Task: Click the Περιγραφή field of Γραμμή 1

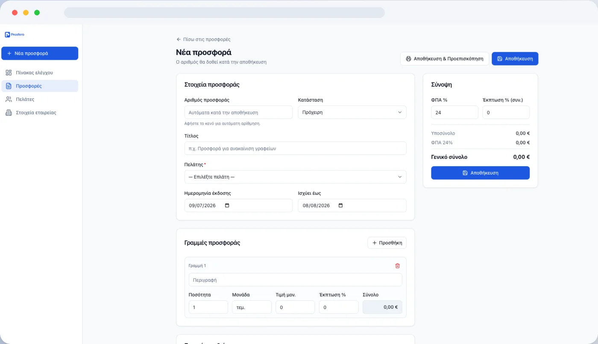Action: click(x=295, y=280)
